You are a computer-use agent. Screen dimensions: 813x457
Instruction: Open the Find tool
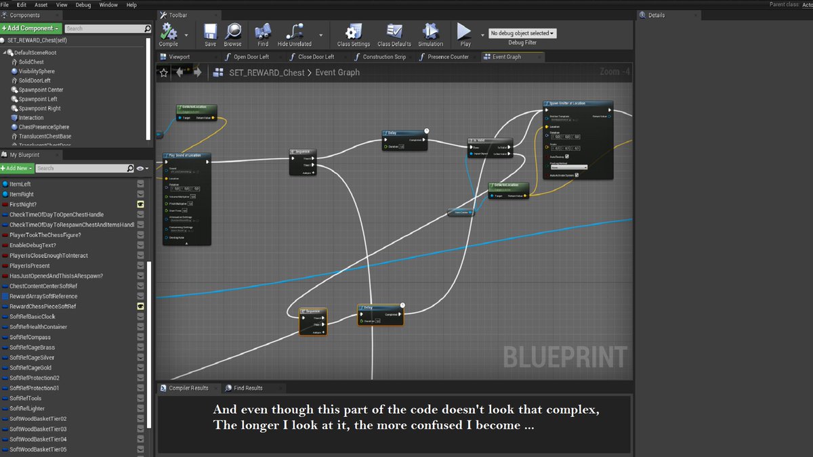(263, 35)
